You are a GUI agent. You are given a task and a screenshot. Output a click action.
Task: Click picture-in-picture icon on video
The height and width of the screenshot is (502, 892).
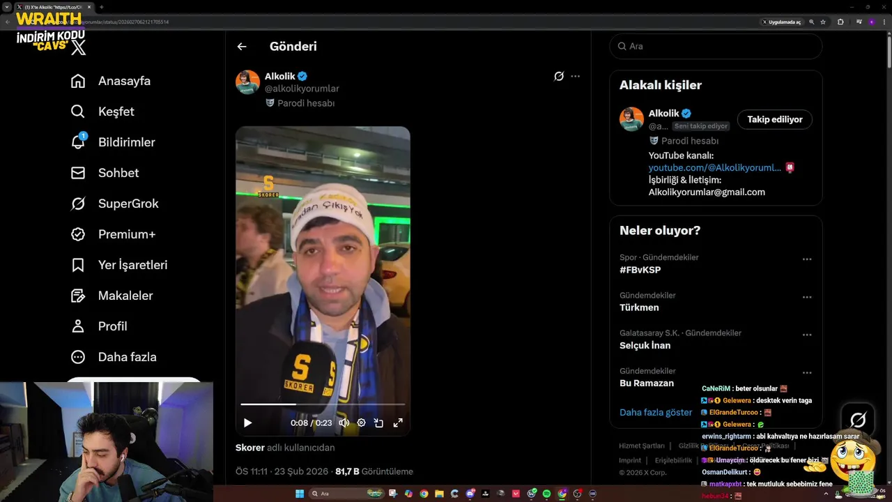[379, 423]
